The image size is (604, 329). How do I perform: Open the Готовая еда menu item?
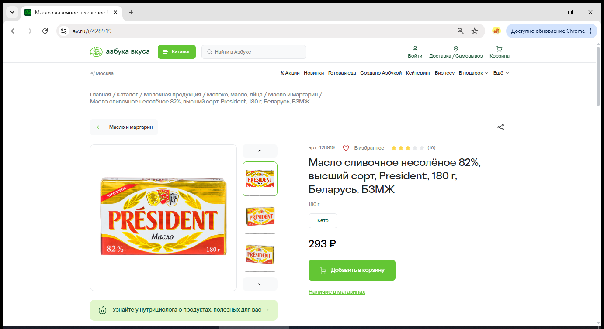pyautogui.click(x=342, y=73)
